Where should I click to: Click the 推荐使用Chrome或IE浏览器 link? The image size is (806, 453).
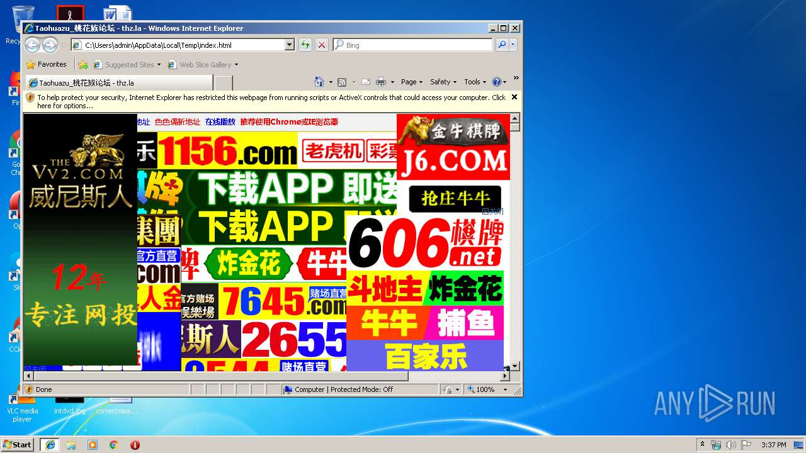(289, 122)
